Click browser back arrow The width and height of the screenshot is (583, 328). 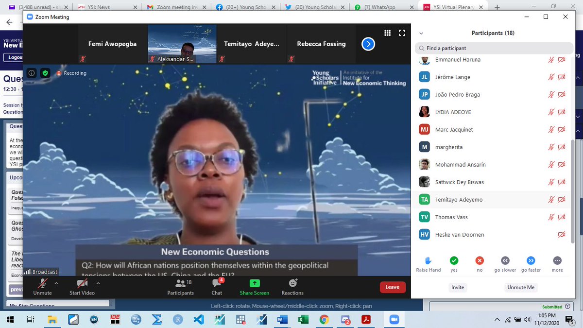coord(9,23)
